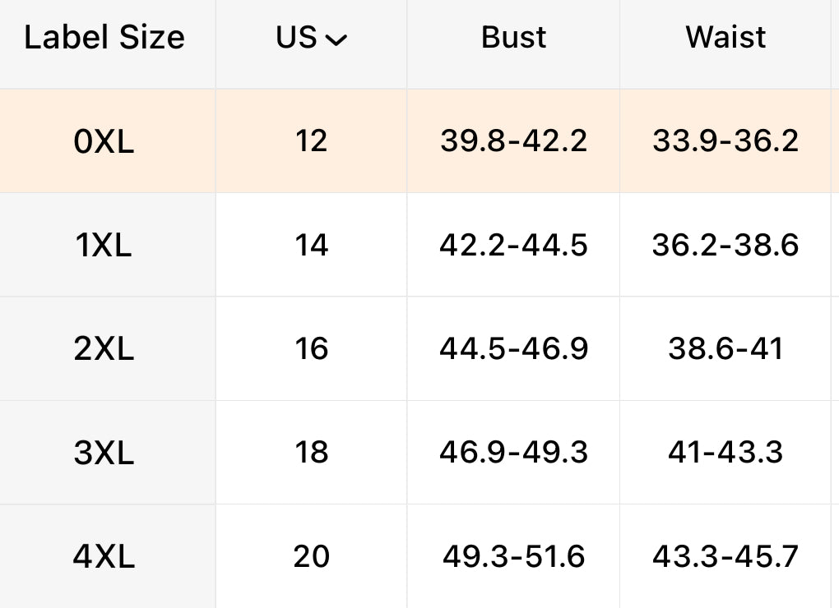Select the 3XL label size cell
The height and width of the screenshot is (608, 839).
pyautogui.click(x=104, y=453)
